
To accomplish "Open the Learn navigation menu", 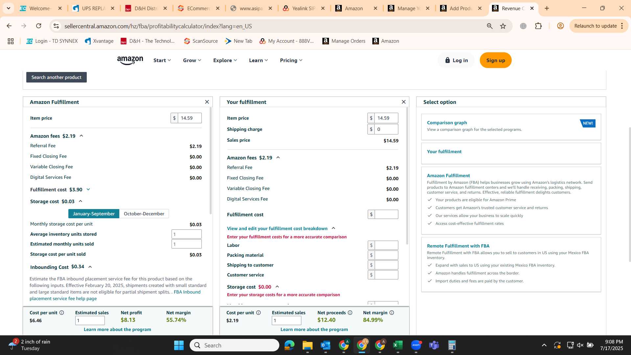I will pyautogui.click(x=258, y=60).
